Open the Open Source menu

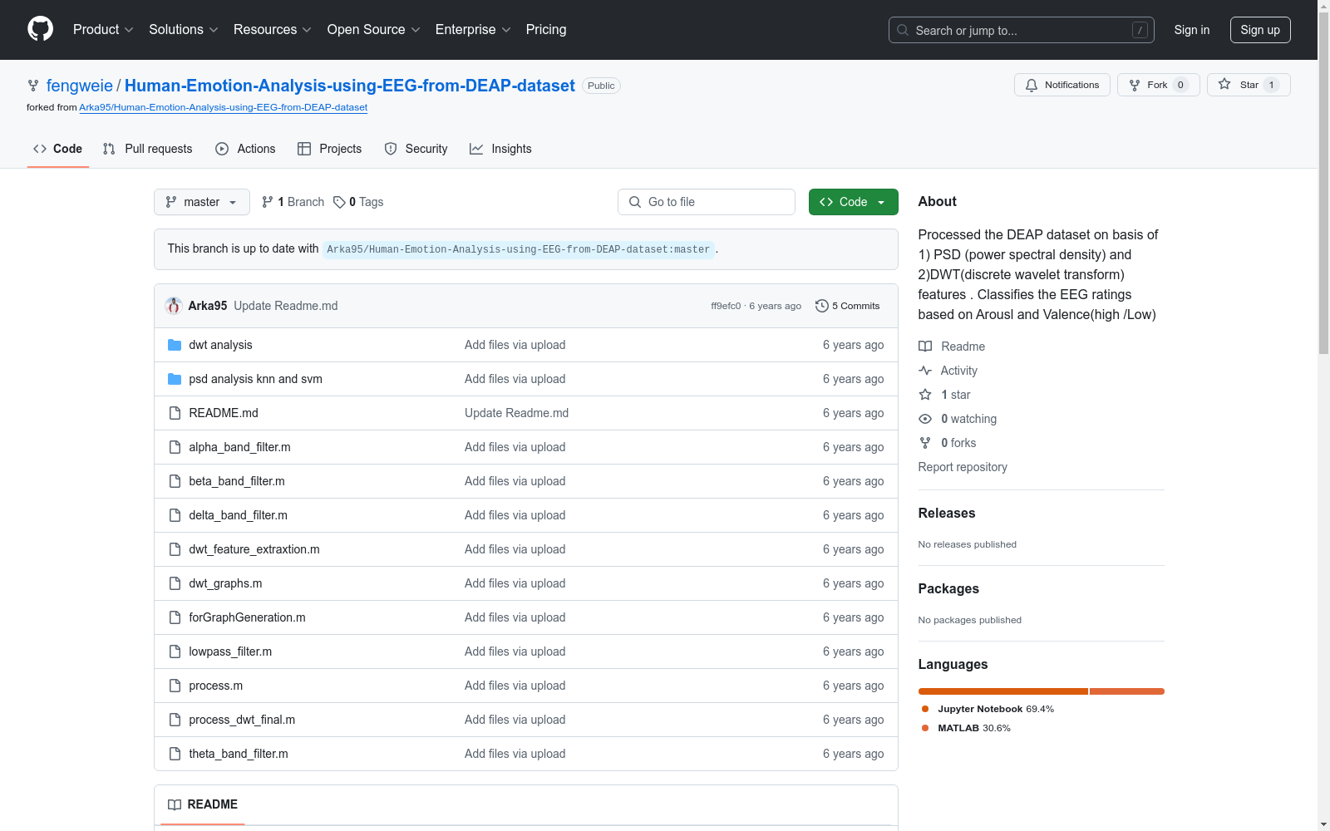pos(373,29)
